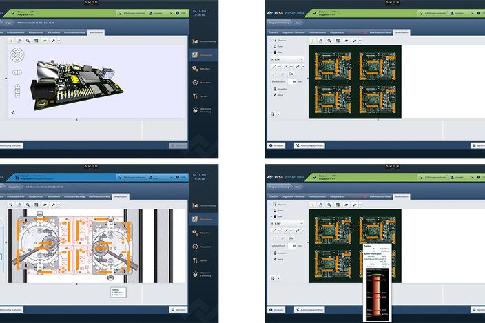Screen dimensions: 485x323
Task: Click the zoom magnifier in top-left window toolbar
Action: click(x=28, y=41)
